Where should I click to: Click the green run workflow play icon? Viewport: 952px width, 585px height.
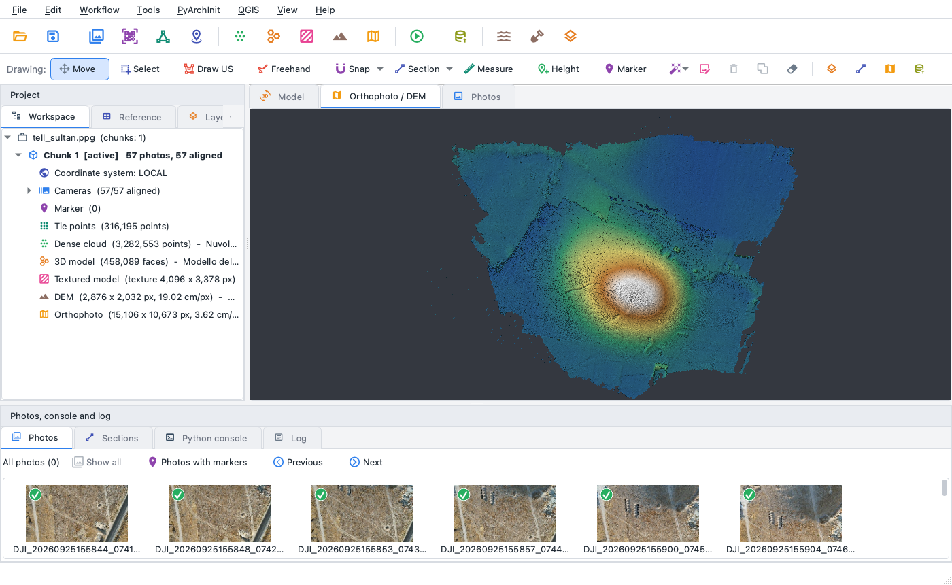point(417,36)
